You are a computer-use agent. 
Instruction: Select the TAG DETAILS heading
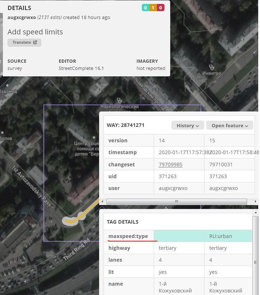122,222
